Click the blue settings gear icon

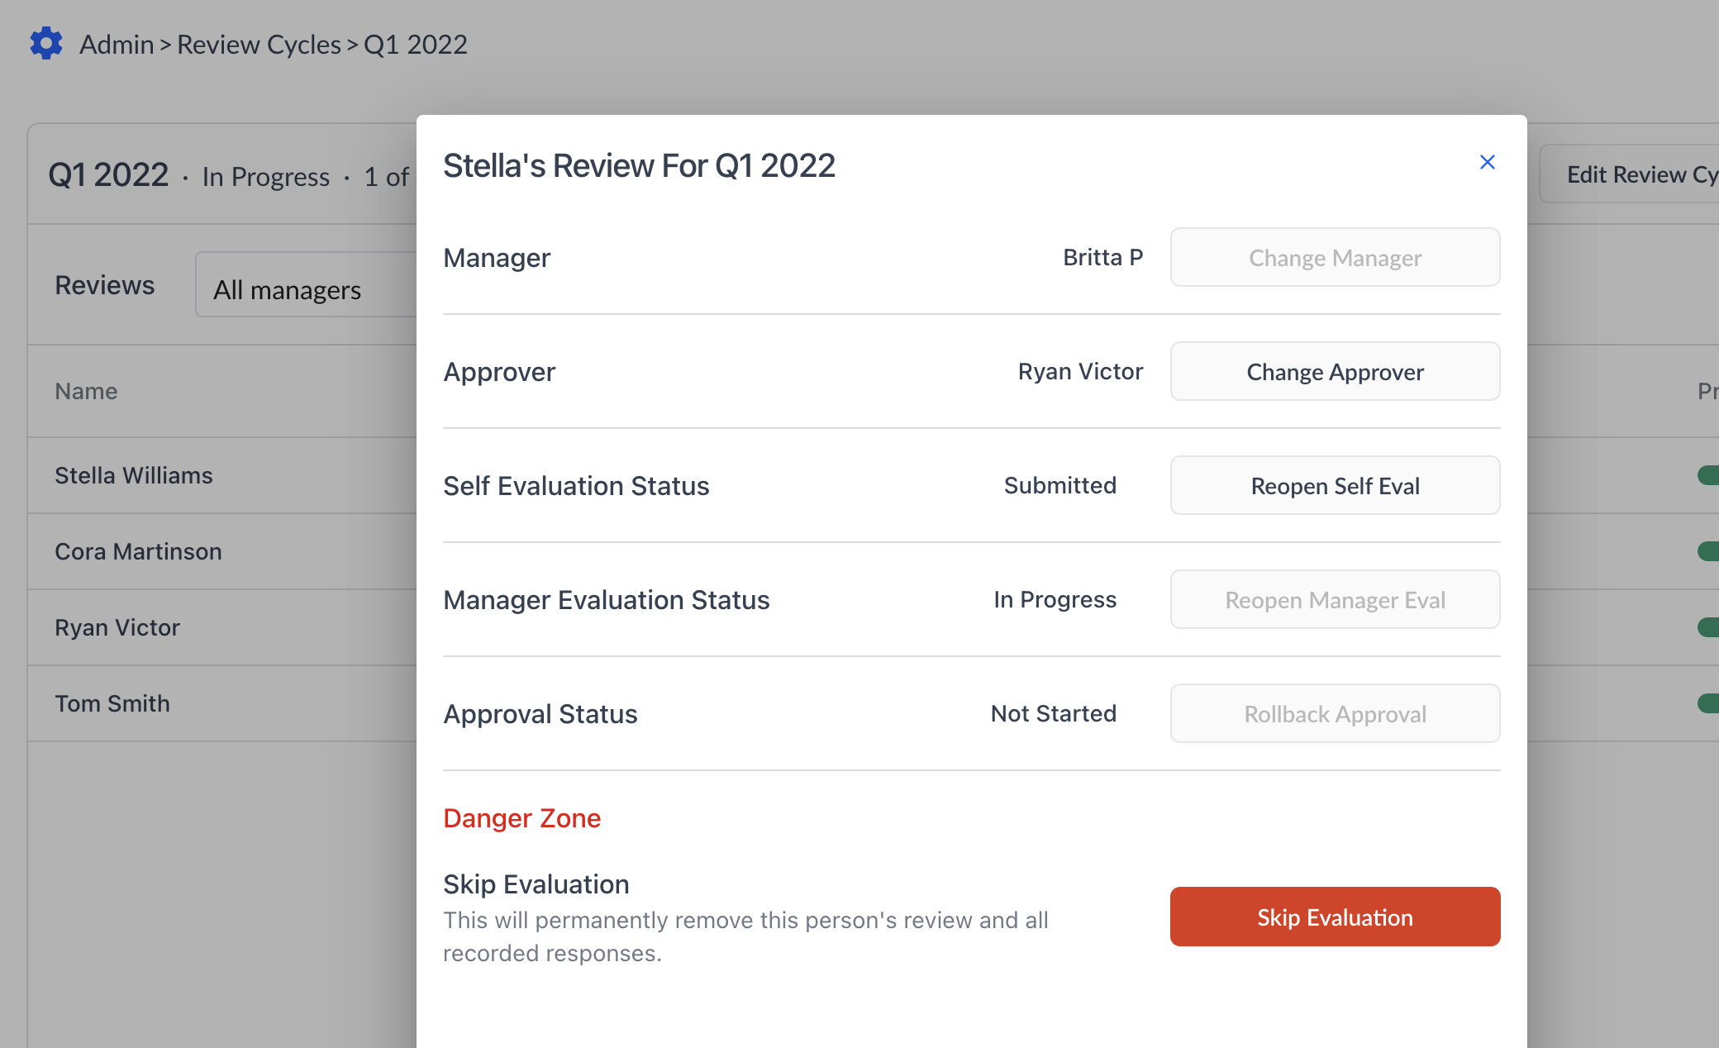coord(46,44)
